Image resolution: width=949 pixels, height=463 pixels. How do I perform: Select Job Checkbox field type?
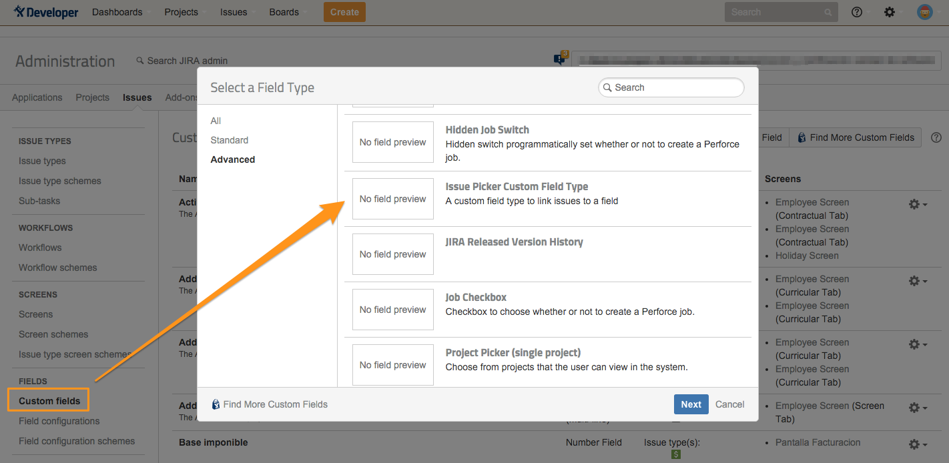[548, 310]
